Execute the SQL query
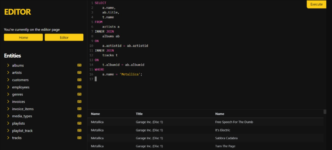Image resolution: width=332 pixels, height=150 pixels. [x=316, y=4]
